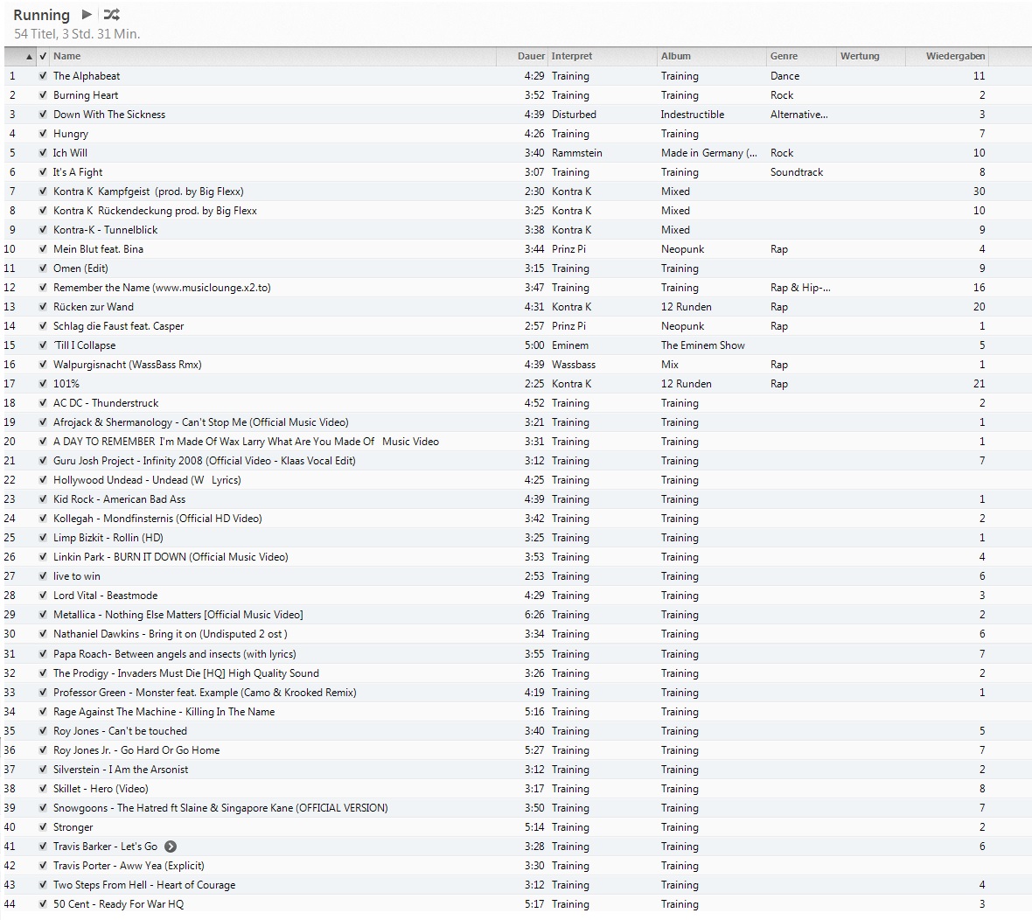
Task: Uncheck the Stronger track checkbox
Action: tap(43, 827)
